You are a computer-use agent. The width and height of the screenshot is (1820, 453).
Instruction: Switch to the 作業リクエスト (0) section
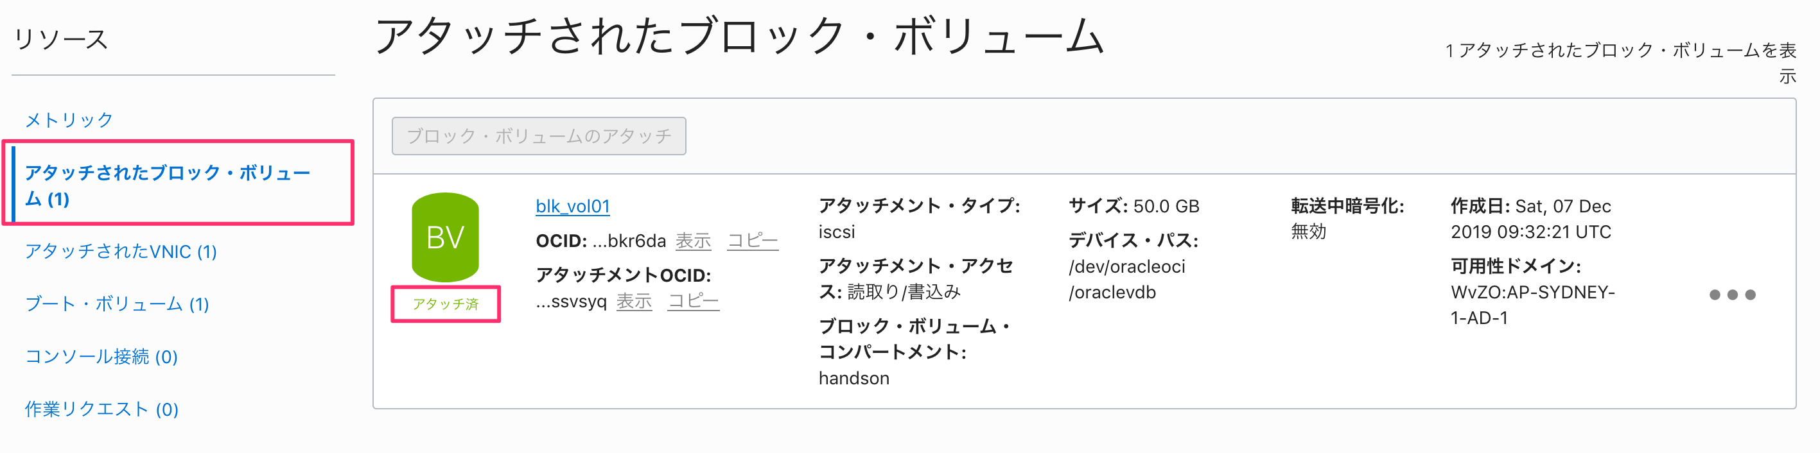tap(101, 409)
